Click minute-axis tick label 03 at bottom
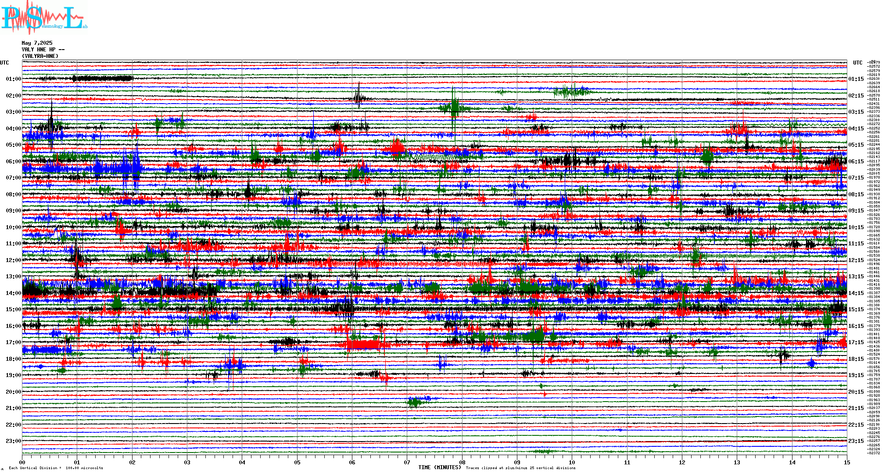This screenshot has width=882, height=474. (x=187, y=462)
